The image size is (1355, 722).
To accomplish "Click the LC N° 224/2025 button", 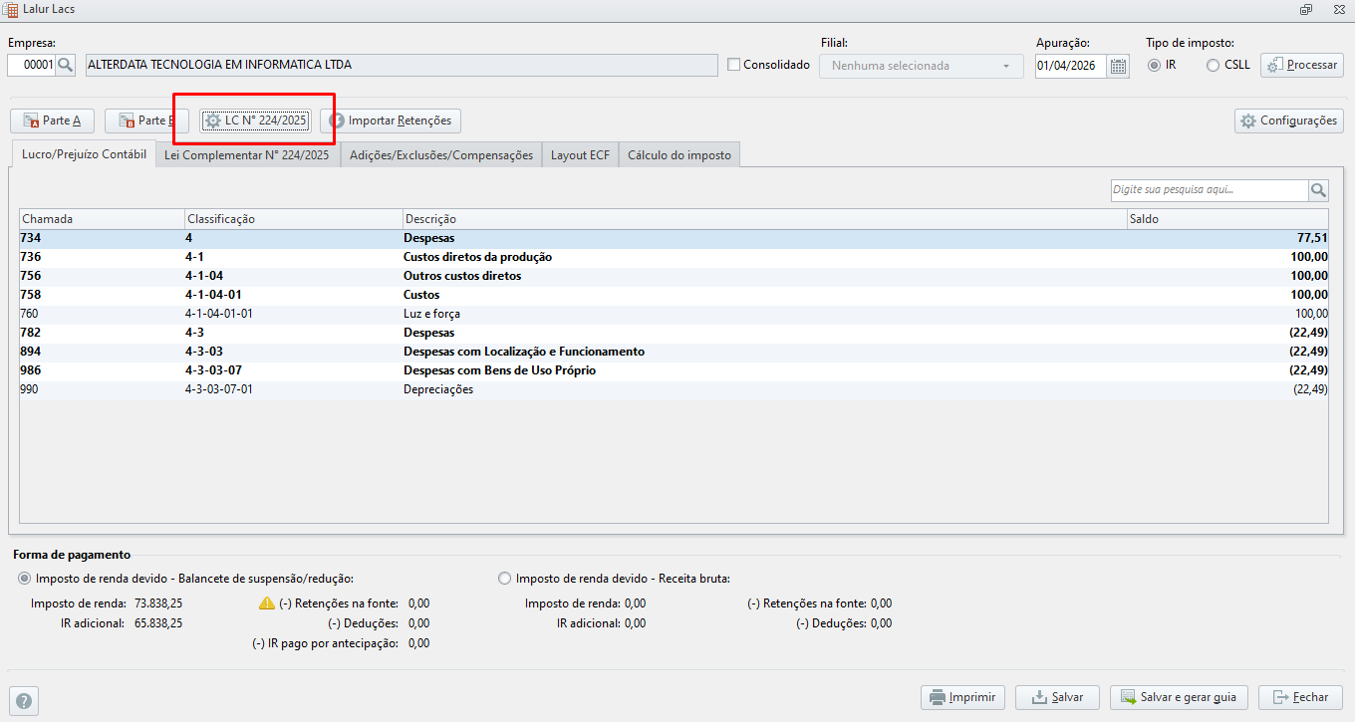I will pos(256,120).
